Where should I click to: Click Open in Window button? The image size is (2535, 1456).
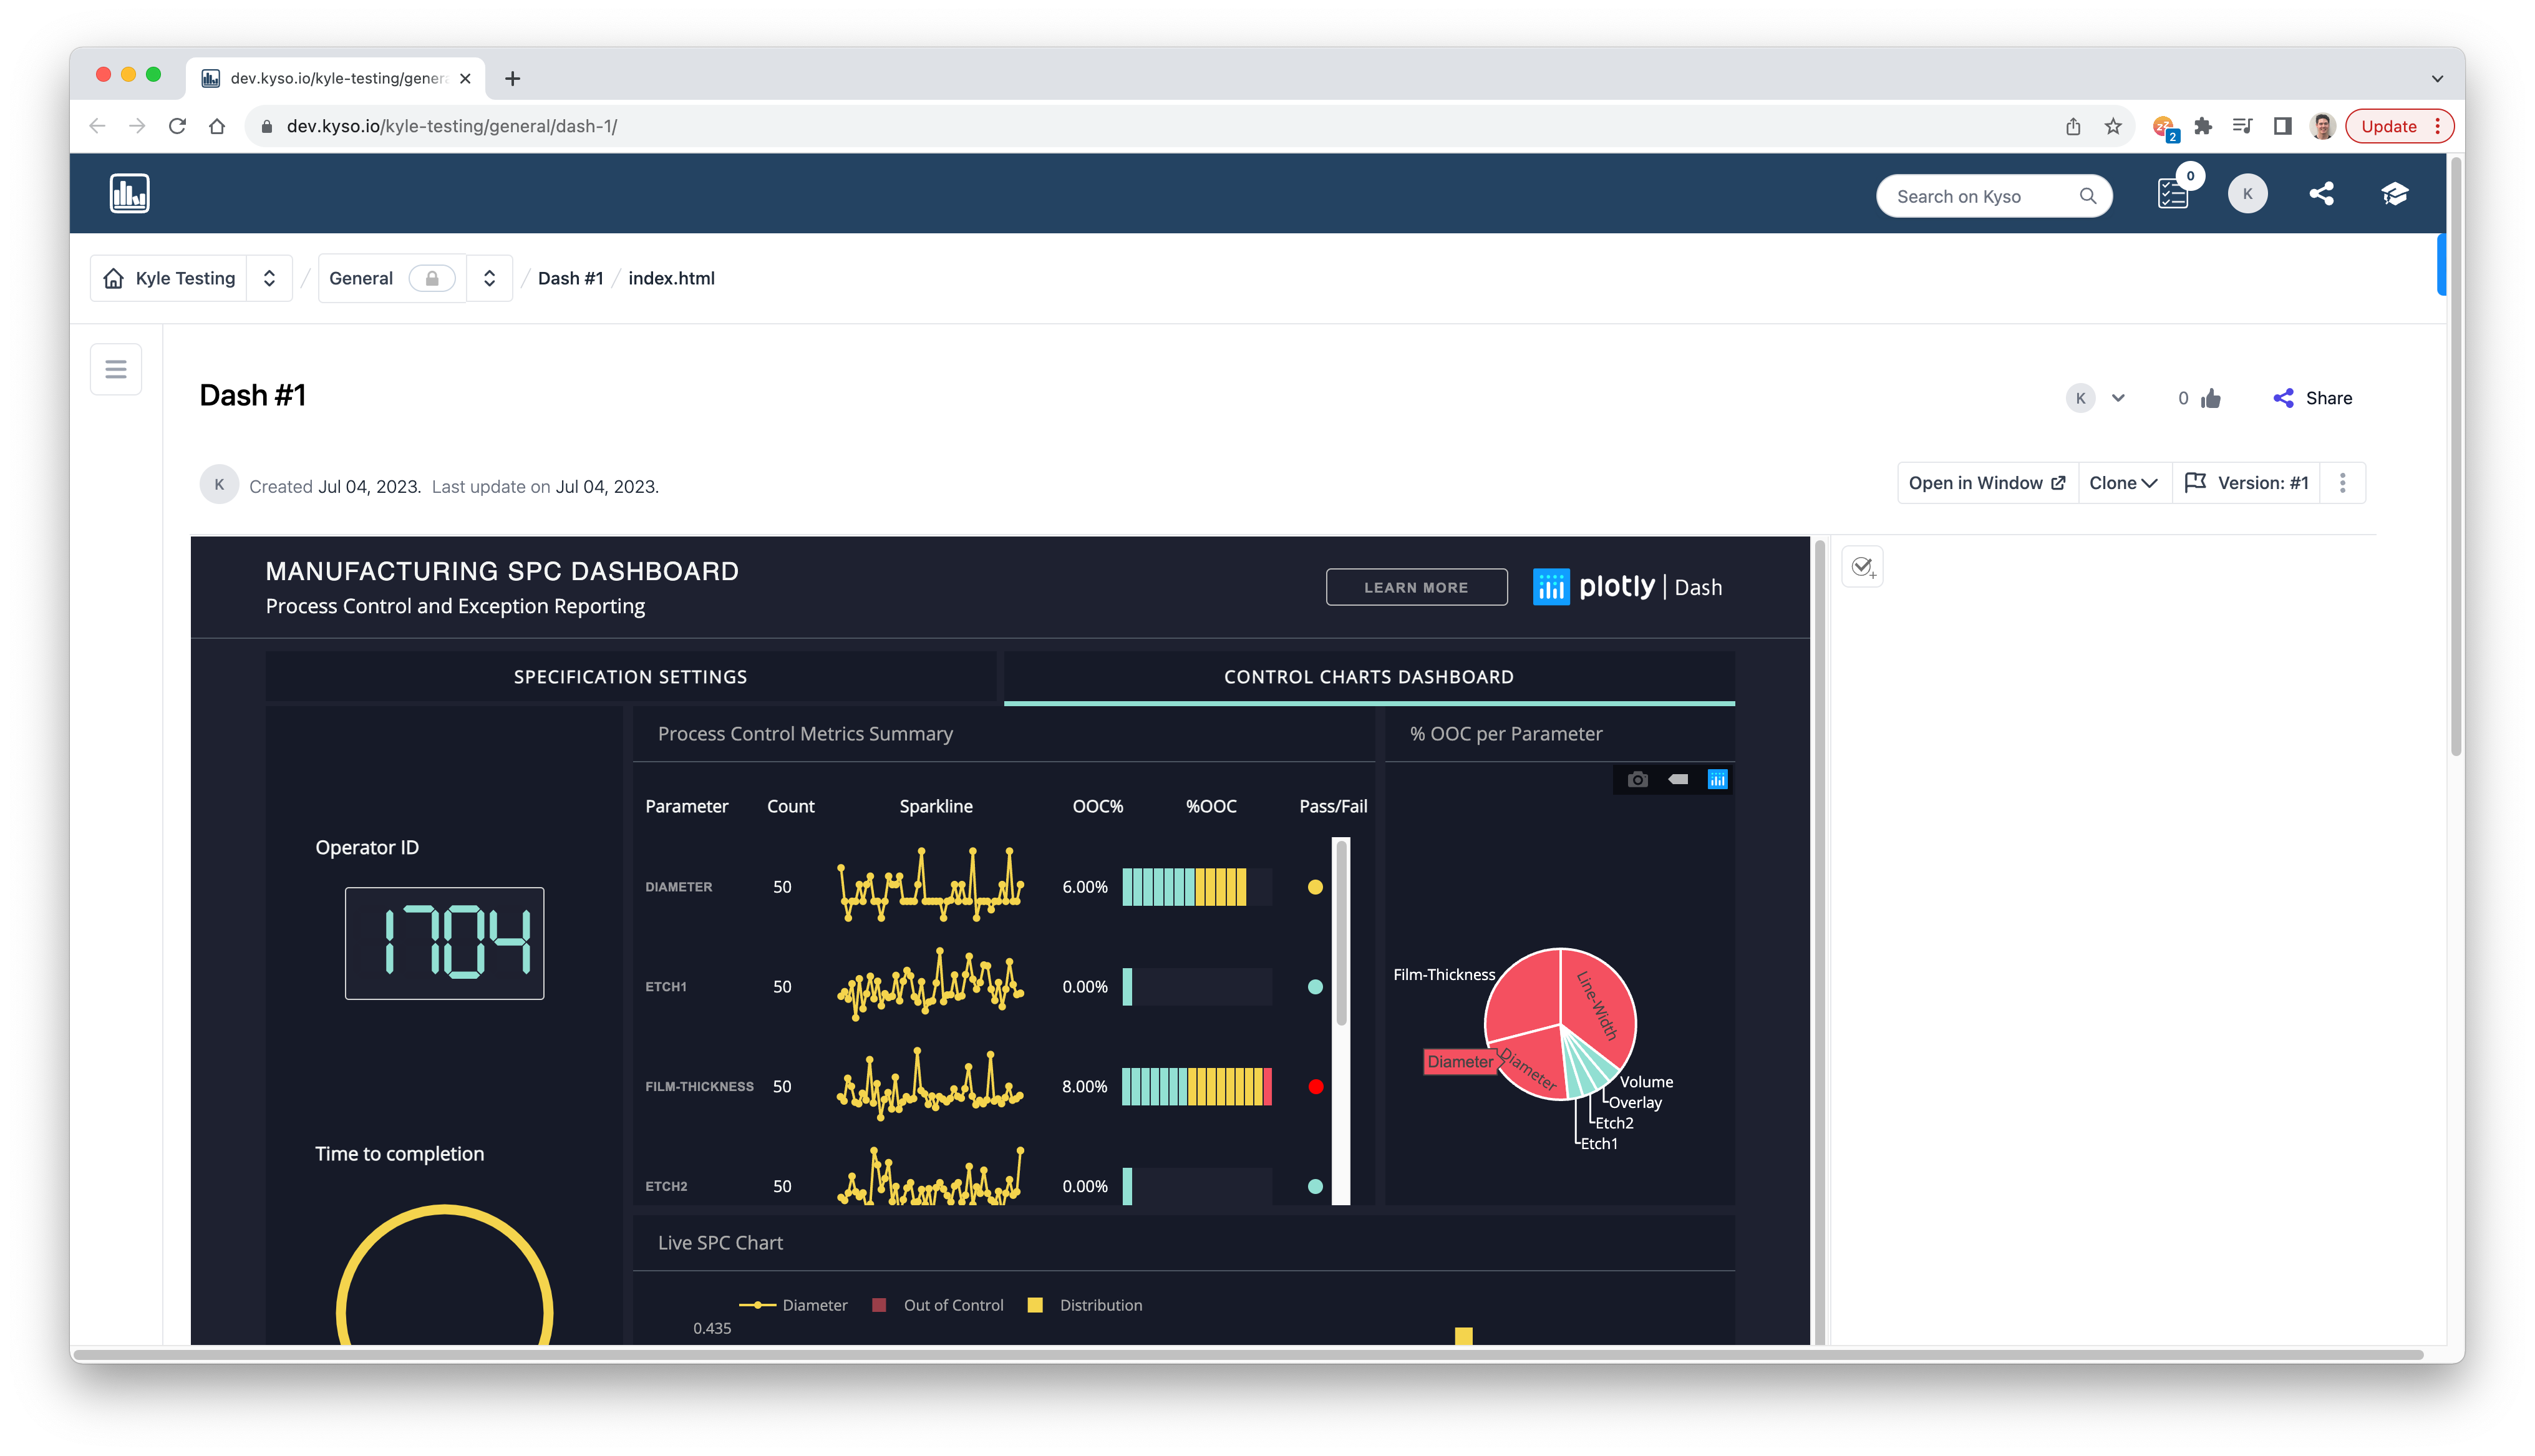point(1986,483)
